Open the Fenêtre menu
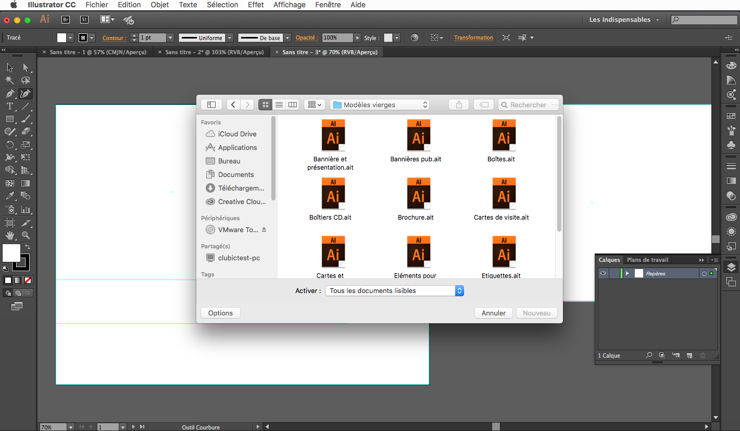Viewport: 740px width, 431px height. (x=328, y=5)
